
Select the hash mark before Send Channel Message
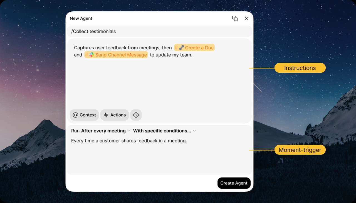tap(86, 55)
